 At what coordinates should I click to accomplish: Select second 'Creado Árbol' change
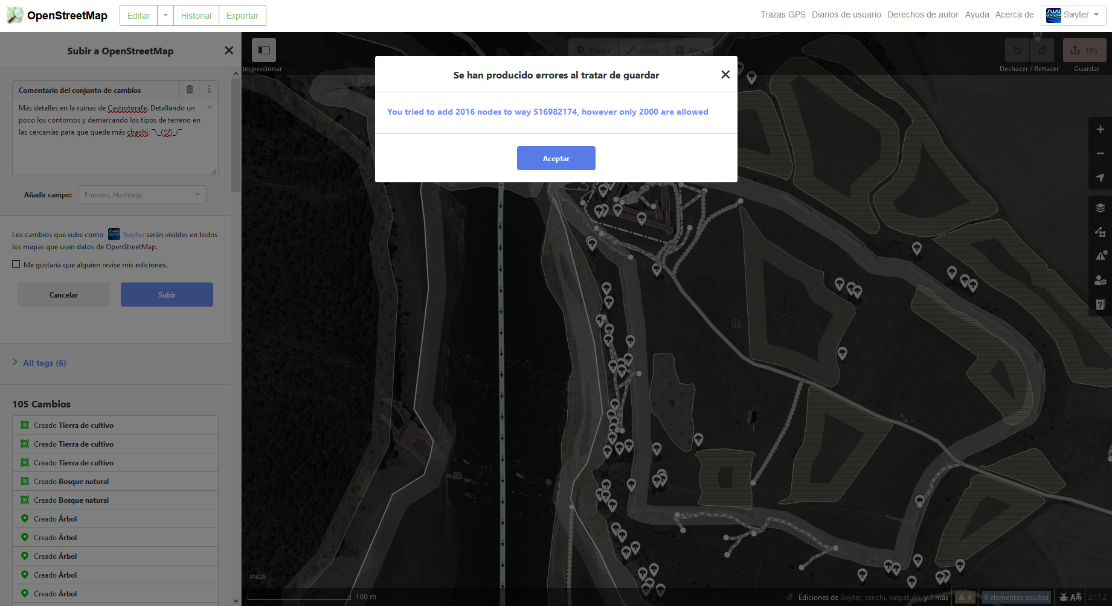coord(115,537)
